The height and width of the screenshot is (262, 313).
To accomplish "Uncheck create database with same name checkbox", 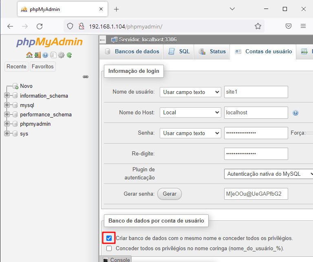I will (x=109, y=238).
